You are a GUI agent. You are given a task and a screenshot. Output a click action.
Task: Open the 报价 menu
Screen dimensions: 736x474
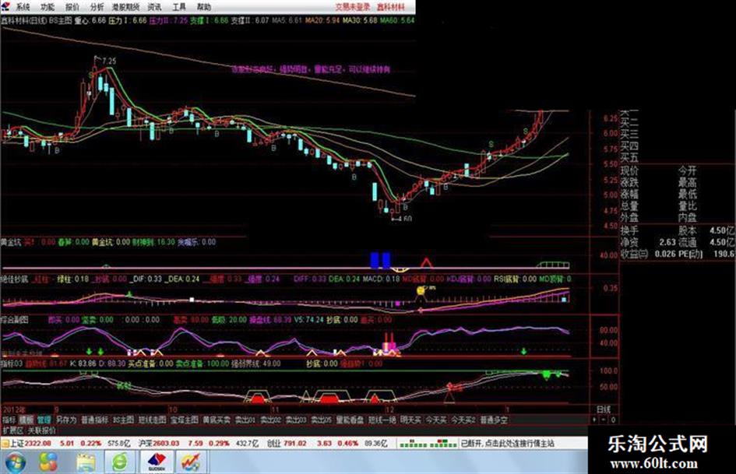(72, 6)
